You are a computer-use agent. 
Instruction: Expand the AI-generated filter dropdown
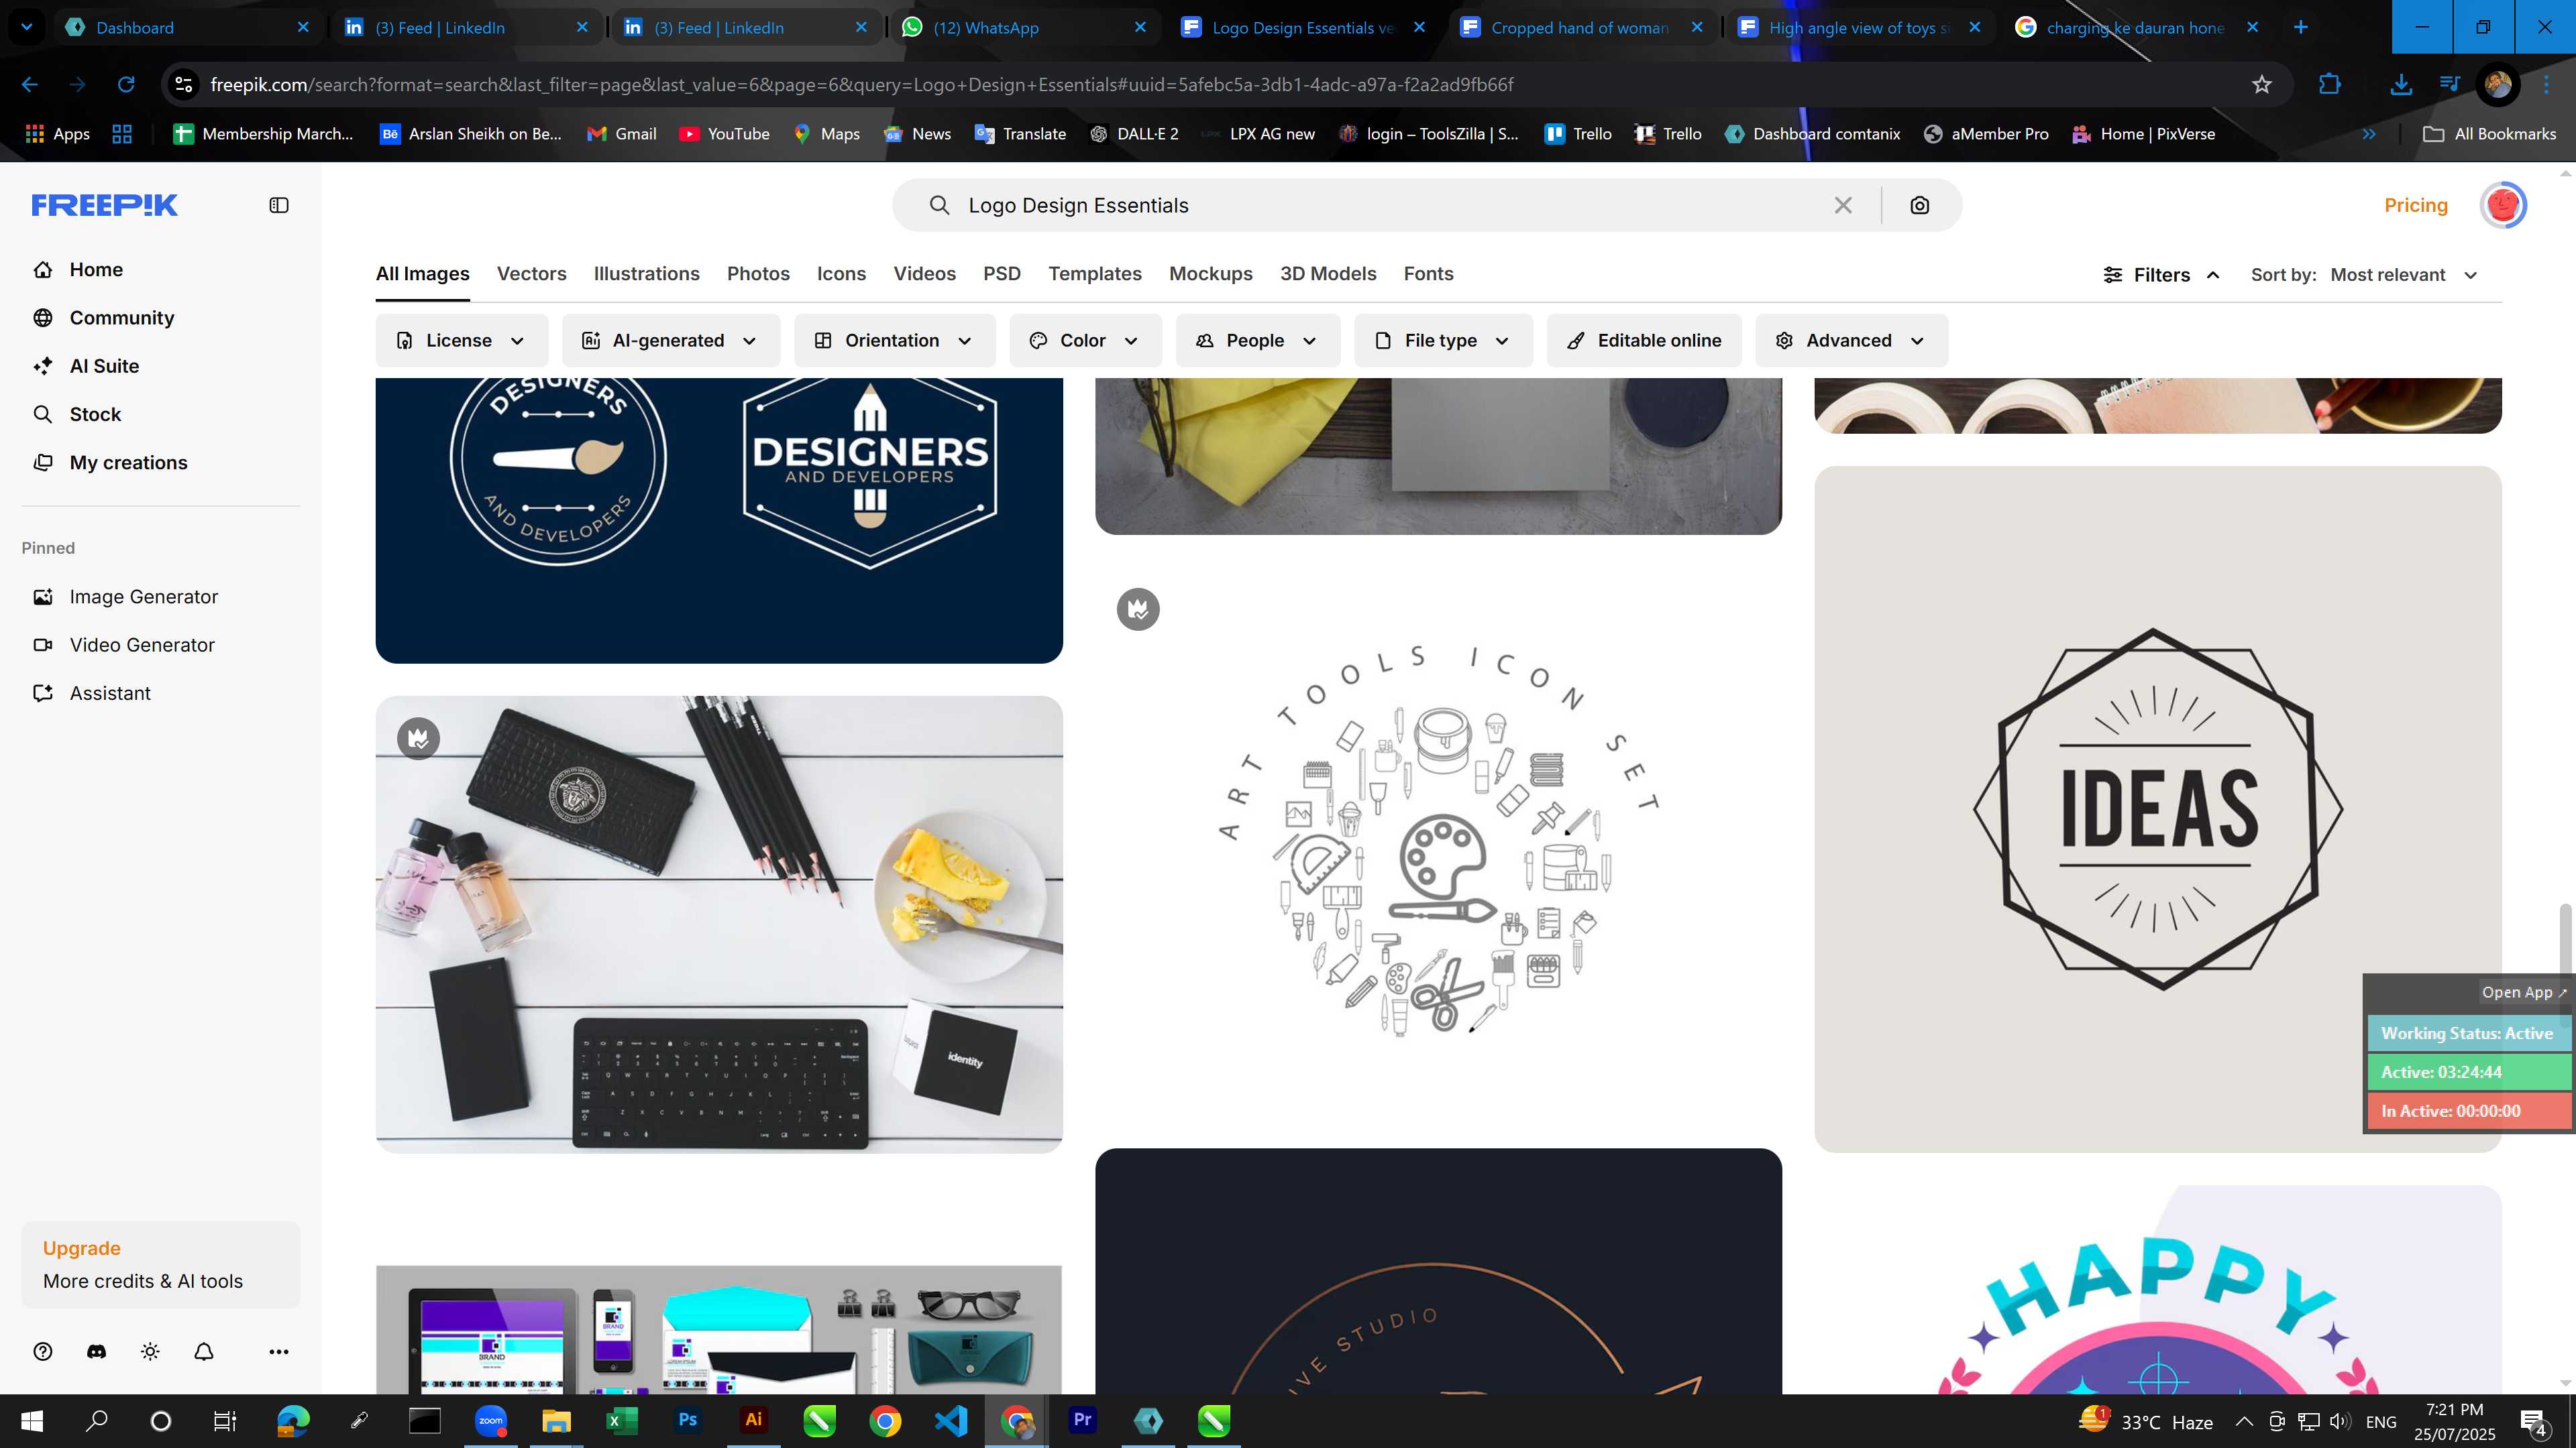[671, 341]
